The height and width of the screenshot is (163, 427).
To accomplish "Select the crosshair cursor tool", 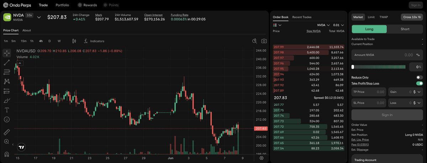I will 7,53.
